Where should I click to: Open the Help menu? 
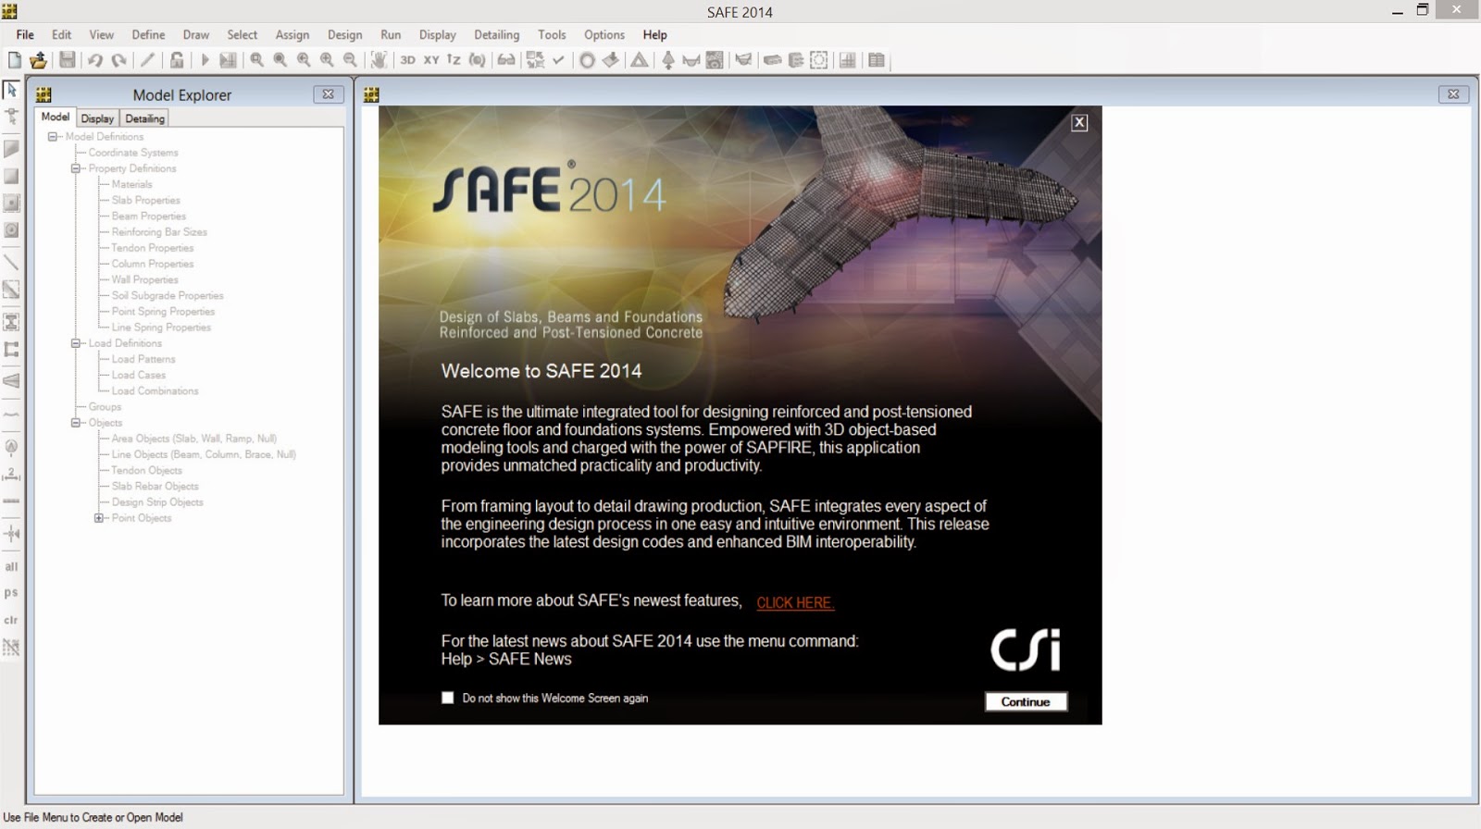(x=655, y=34)
